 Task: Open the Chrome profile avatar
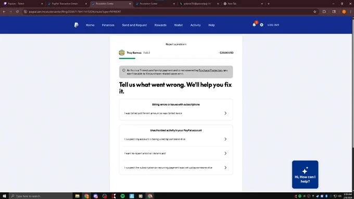[x=344, y=11]
